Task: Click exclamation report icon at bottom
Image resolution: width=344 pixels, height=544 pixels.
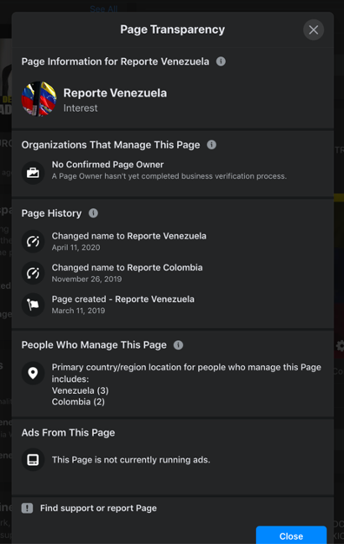Action: click(x=27, y=508)
